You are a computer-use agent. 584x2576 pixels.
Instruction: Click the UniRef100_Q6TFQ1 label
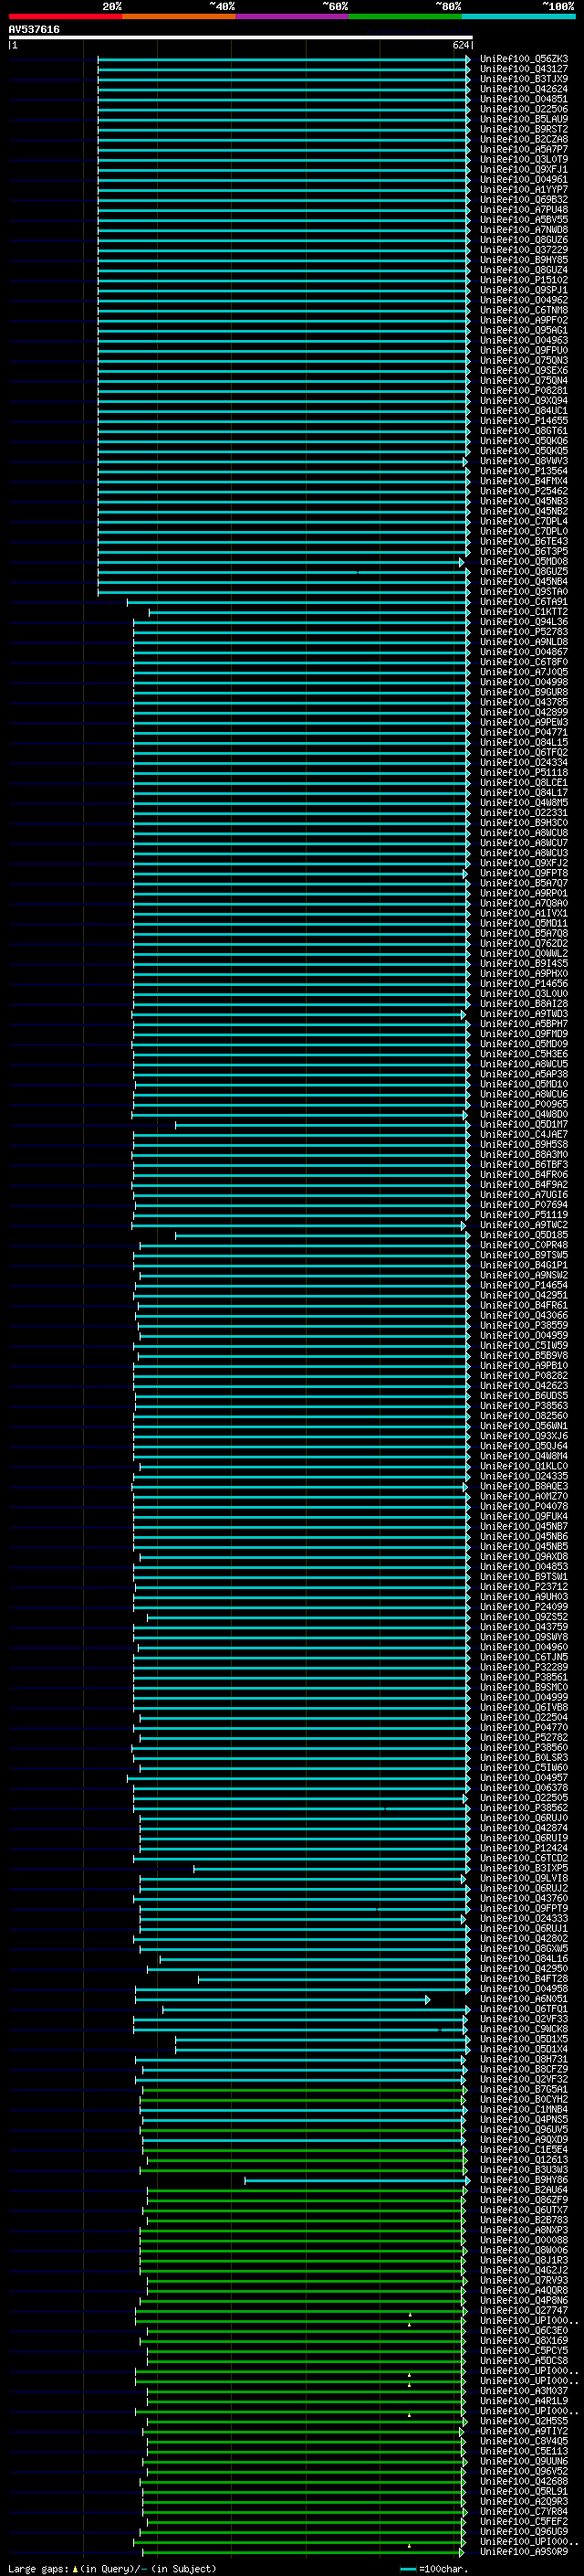pyautogui.click(x=524, y=2009)
